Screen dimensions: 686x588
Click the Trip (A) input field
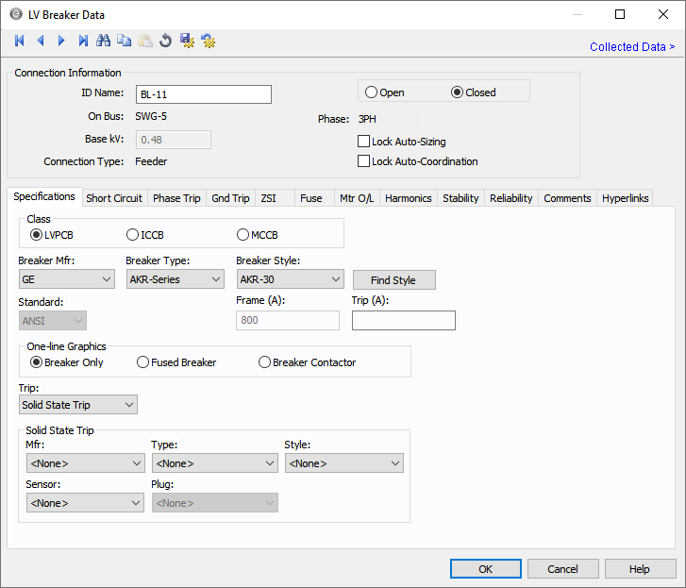tap(403, 321)
